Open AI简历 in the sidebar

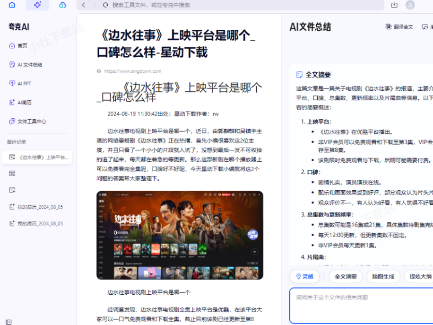coord(20,103)
